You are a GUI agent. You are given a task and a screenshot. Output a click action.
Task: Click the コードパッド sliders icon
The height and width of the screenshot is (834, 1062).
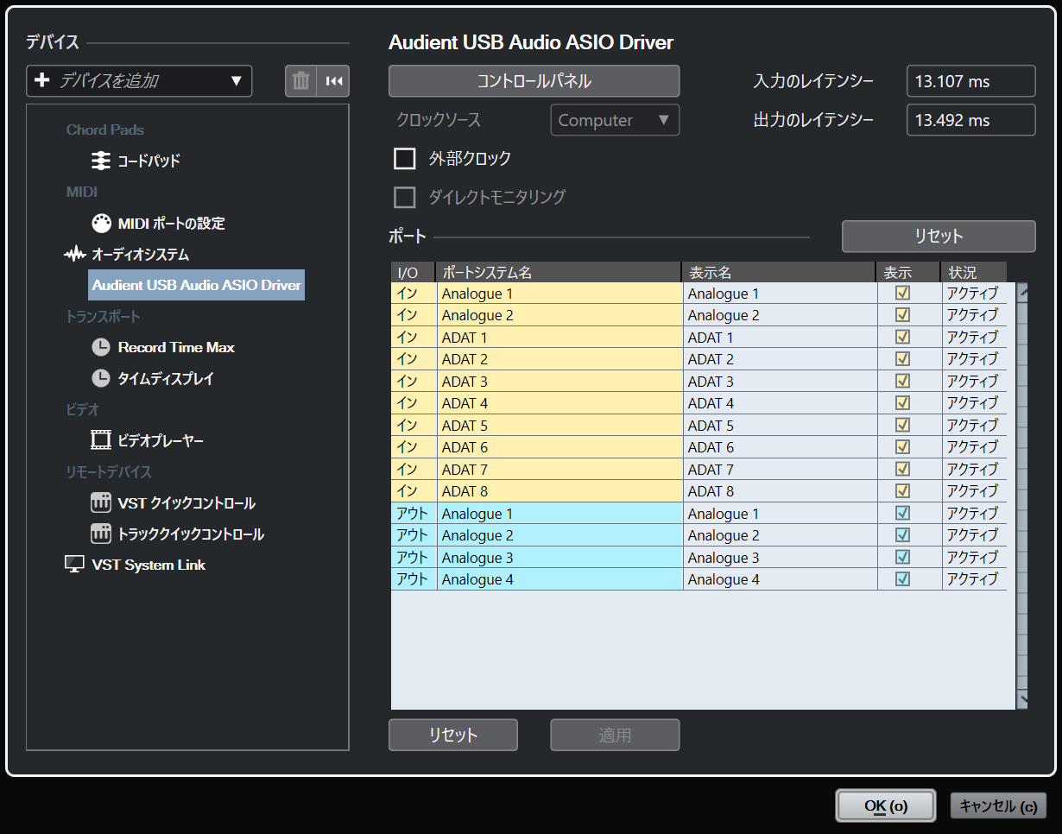101,161
